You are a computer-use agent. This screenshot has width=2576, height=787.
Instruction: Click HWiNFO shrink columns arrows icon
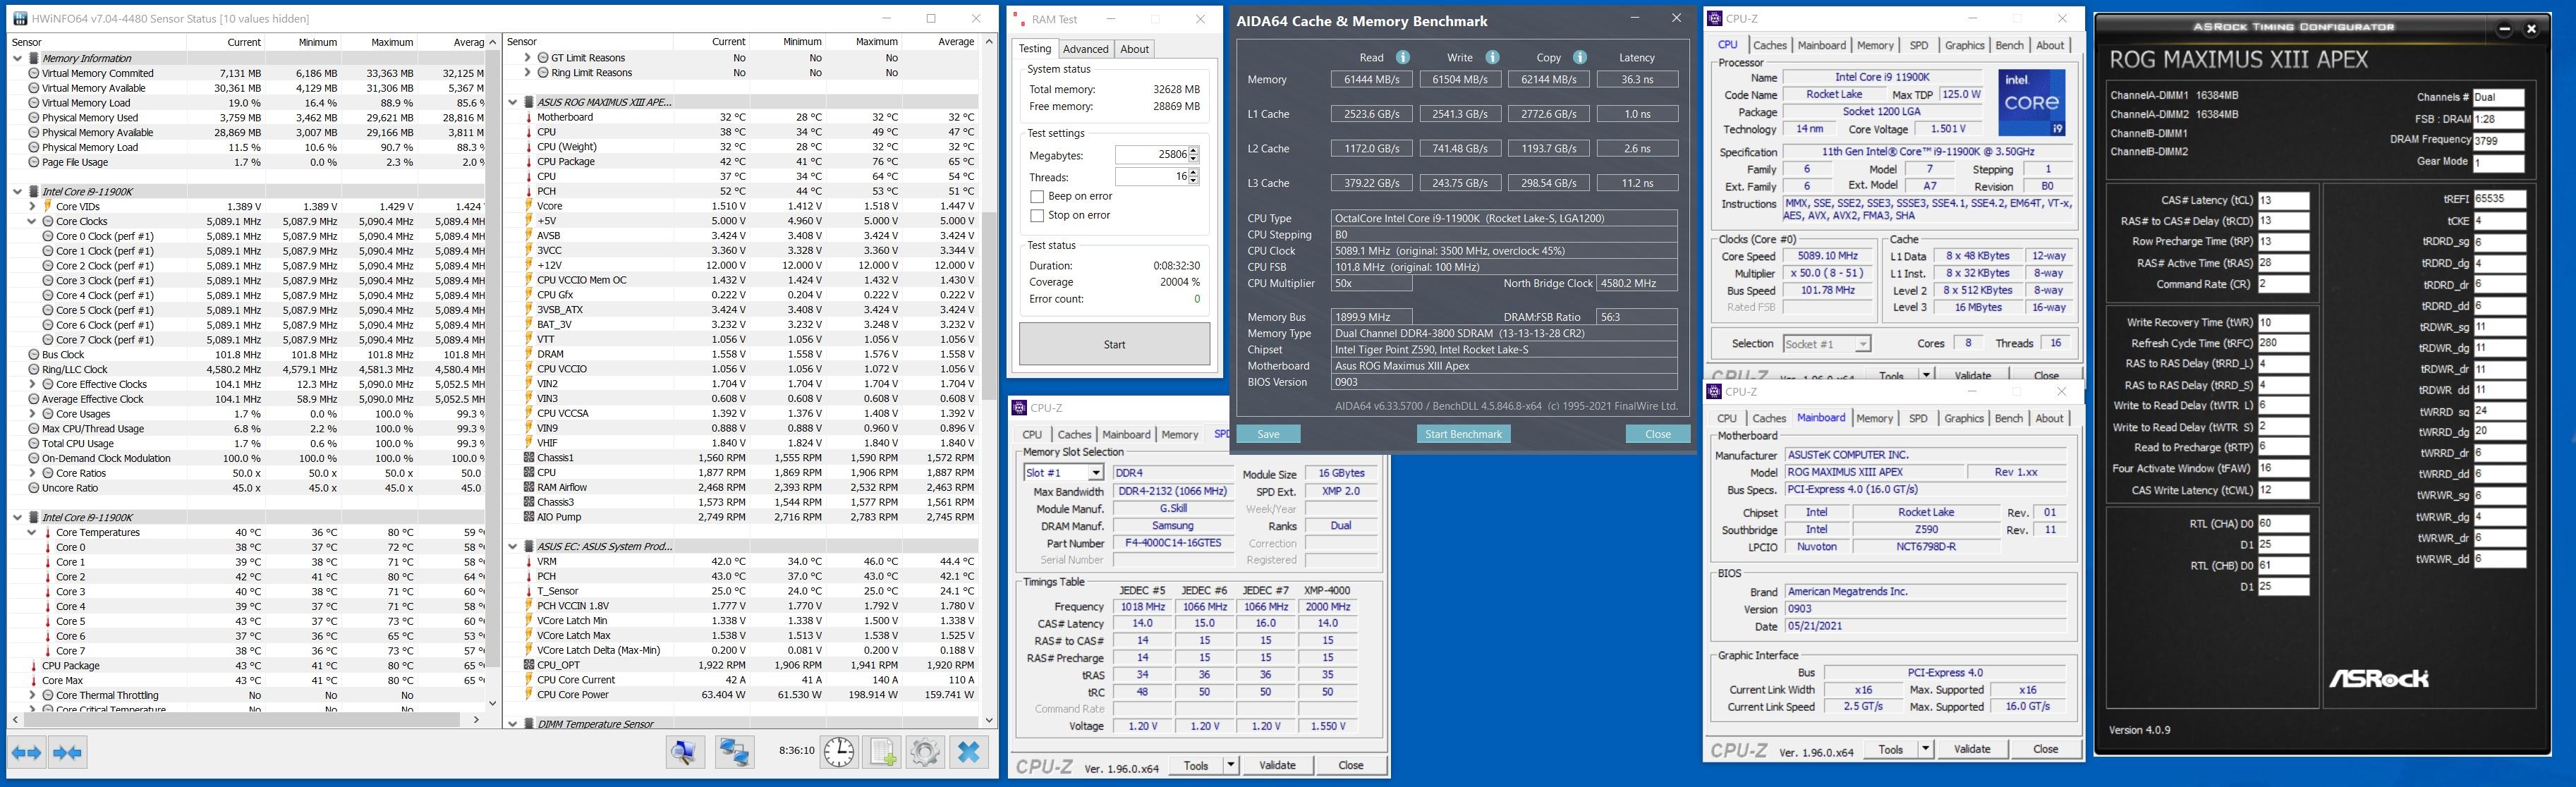(68, 752)
